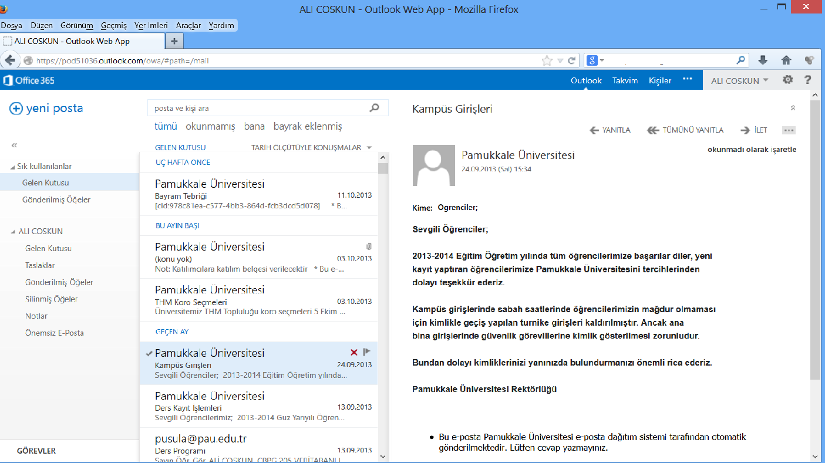Open more apps ellipsis in header
The height and width of the screenshot is (463, 825).
tap(688, 79)
